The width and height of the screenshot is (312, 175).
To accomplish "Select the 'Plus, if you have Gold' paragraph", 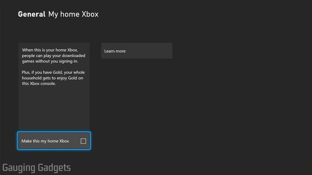I will click(x=53, y=78).
